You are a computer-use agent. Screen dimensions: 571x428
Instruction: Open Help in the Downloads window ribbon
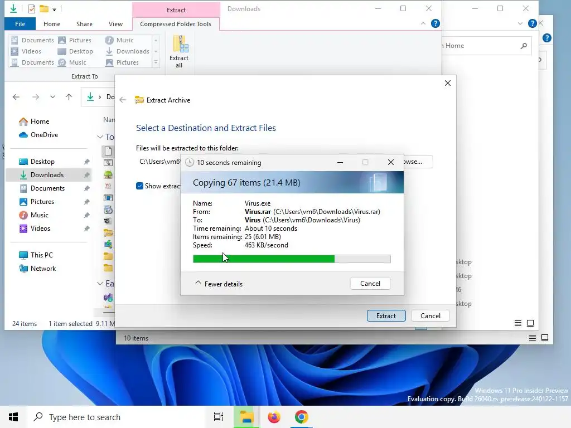click(x=435, y=23)
